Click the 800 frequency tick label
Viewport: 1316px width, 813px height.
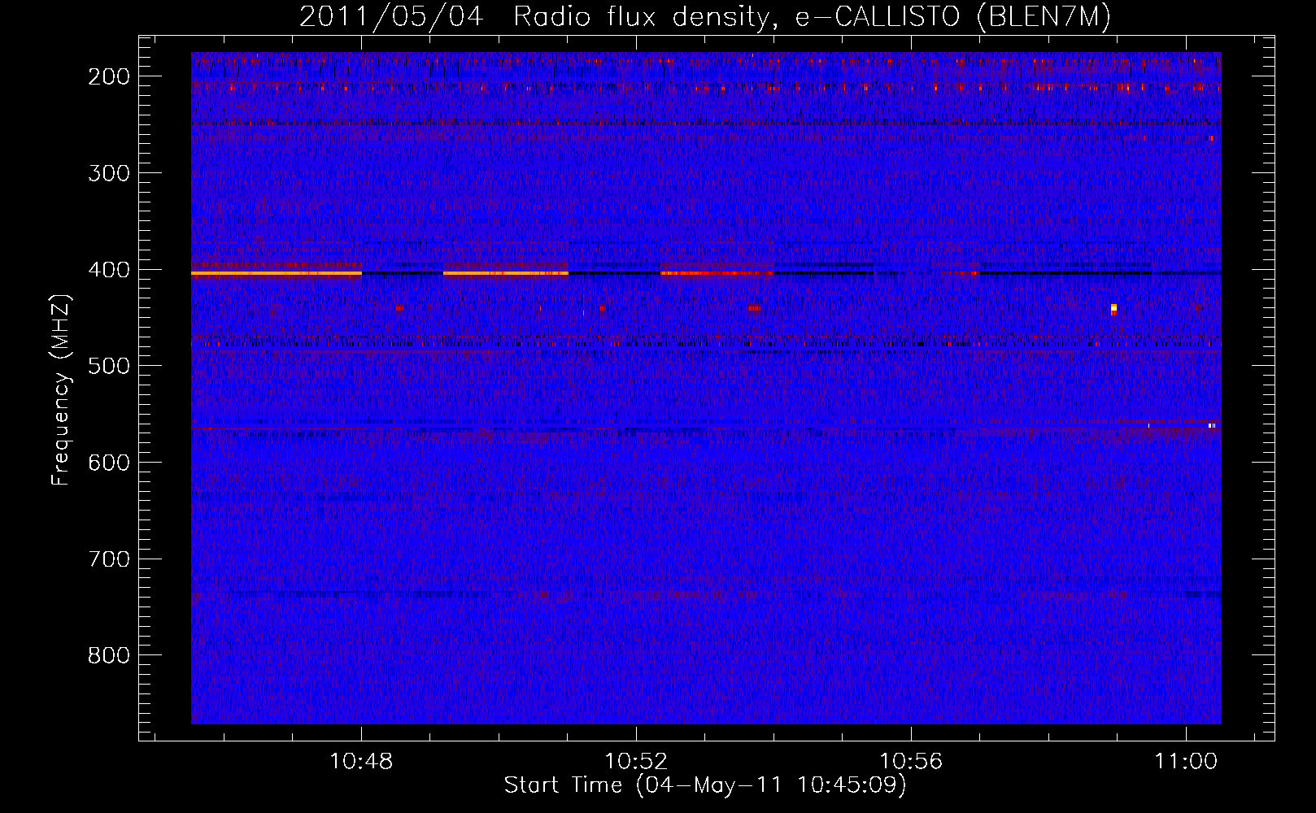click(108, 655)
